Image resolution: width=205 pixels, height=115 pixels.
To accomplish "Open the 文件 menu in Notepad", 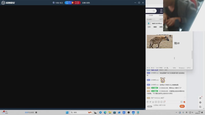I will coord(149,27).
